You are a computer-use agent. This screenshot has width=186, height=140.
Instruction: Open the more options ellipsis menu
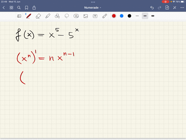click(x=182, y=8)
